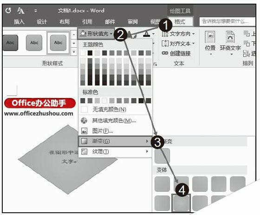Open the 渐变(G) submenu
Viewport: 260px width, 215px height.
(x=116, y=141)
